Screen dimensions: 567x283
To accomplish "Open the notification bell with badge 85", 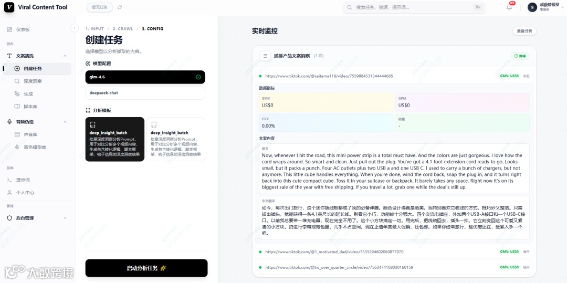I will 509,7.
